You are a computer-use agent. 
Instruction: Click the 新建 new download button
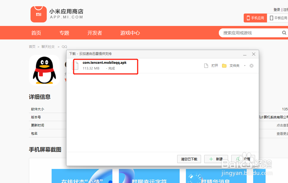point(216,159)
